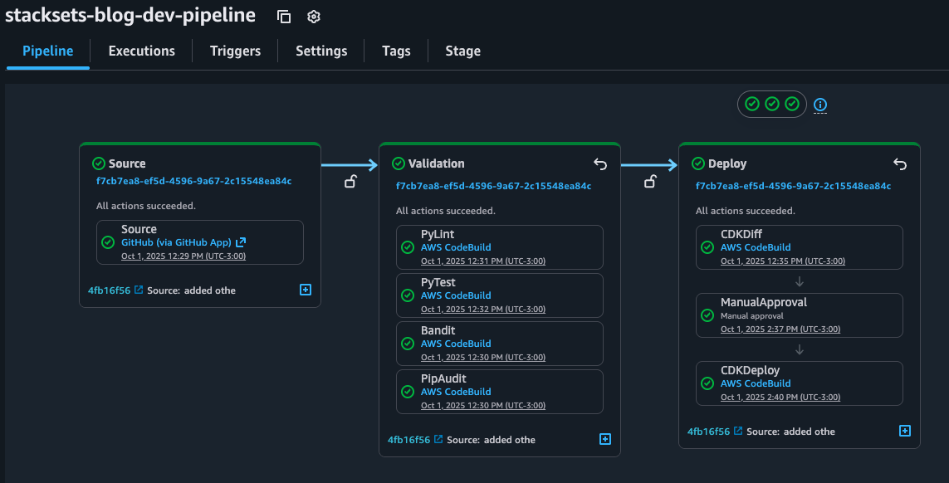The width and height of the screenshot is (949, 483).
Task: Click the 4fb16f56 revision link in the Source stage
Action: 107,290
